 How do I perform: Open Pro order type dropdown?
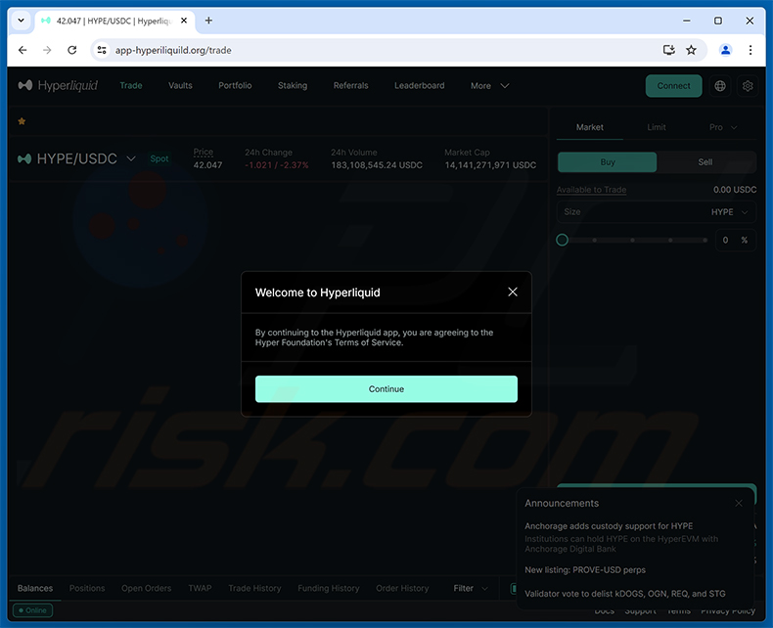pyautogui.click(x=723, y=127)
